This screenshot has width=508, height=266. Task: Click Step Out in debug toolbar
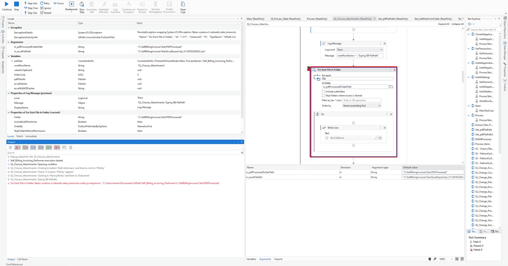pyautogui.click(x=30, y=13)
